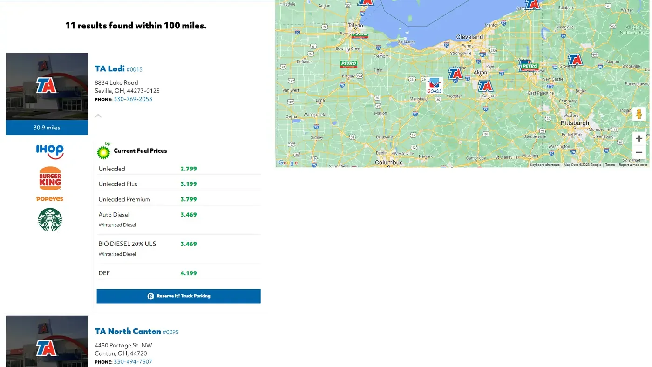This screenshot has height=367, width=652.
Task: Select the TA map marker near Canton
Action: click(x=485, y=86)
